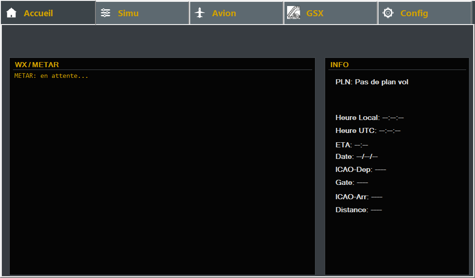The height and width of the screenshot is (278, 475).
Task: Click the ICAO-Dep departure field
Action: coord(360,170)
